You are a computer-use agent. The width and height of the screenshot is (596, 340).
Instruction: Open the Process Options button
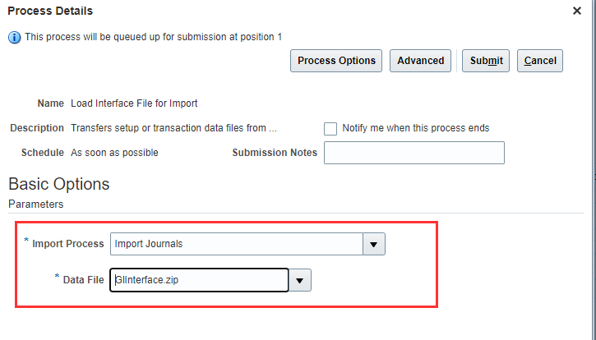(x=336, y=61)
